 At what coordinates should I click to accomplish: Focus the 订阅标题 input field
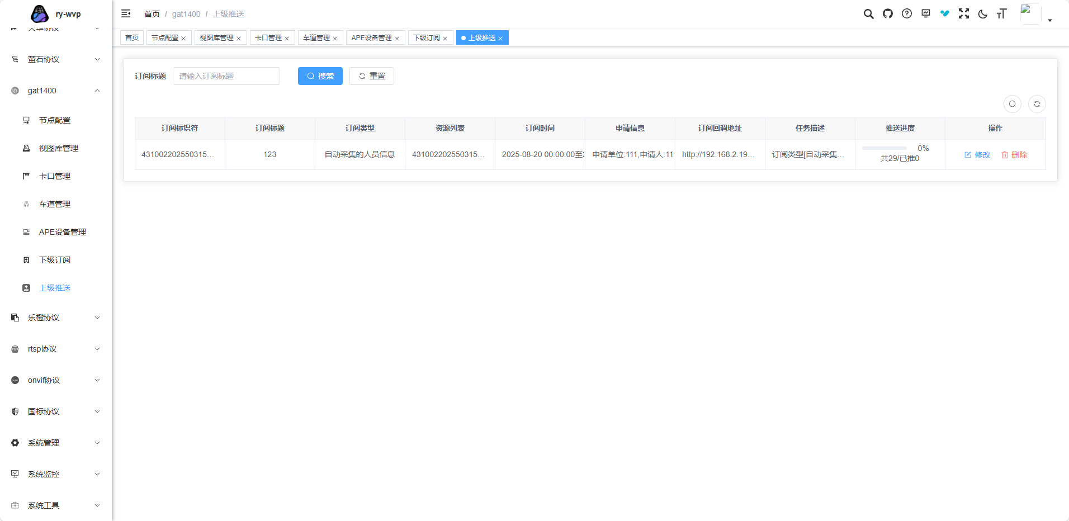[226, 76]
